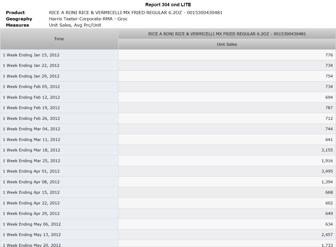The width and height of the screenshot is (336, 247).
Task: Click unit sales value 787
Action: (329, 108)
